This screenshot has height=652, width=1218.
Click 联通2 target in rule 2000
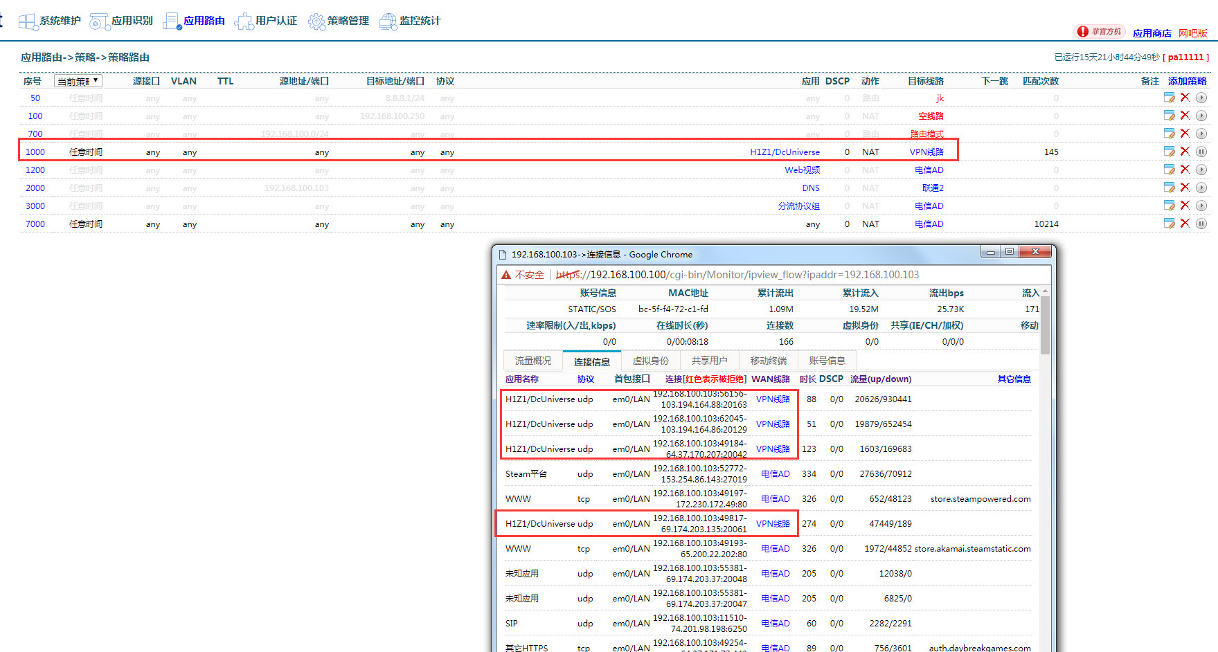point(933,188)
